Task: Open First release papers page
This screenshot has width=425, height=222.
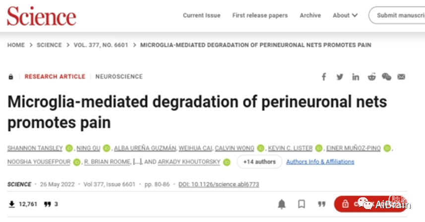Action: pos(260,15)
